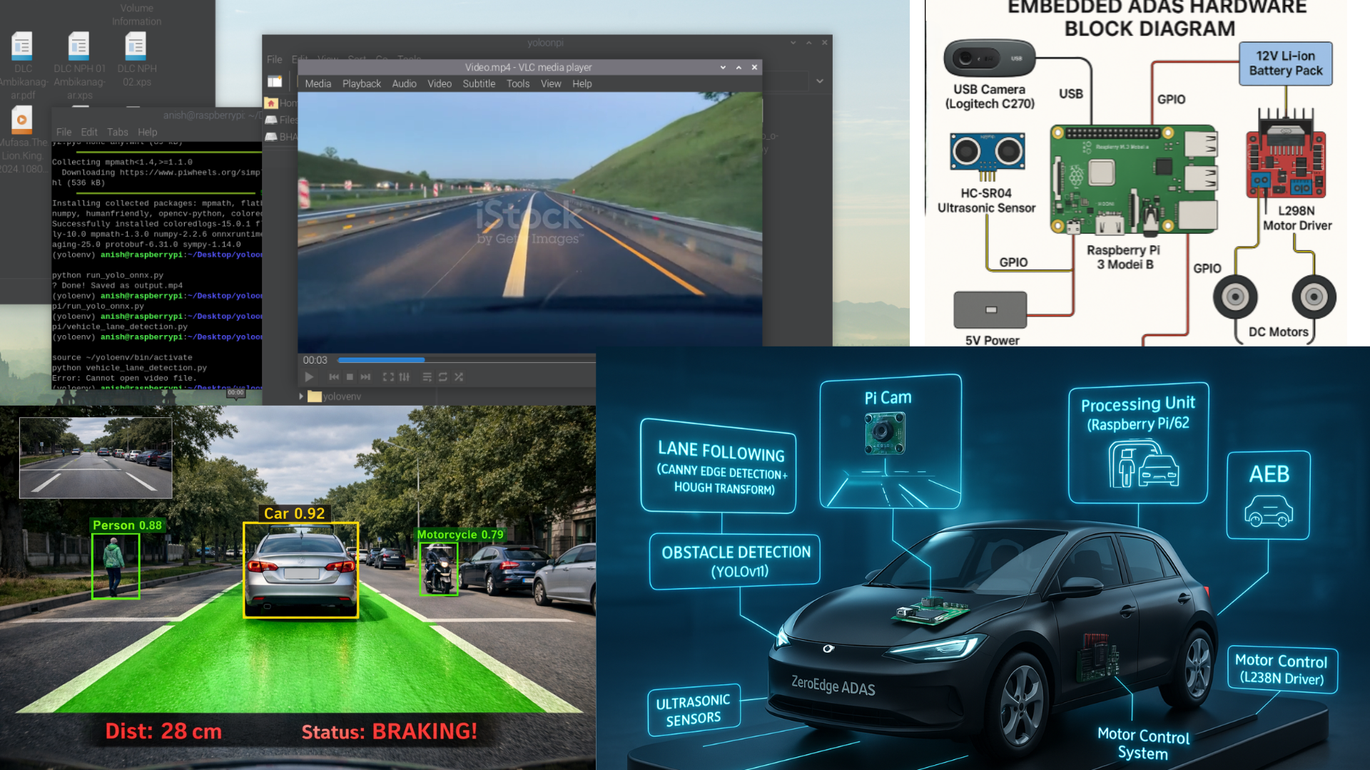Close the yoloonpi file manager window
Viewport: 1370px width, 770px height.
[x=824, y=43]
